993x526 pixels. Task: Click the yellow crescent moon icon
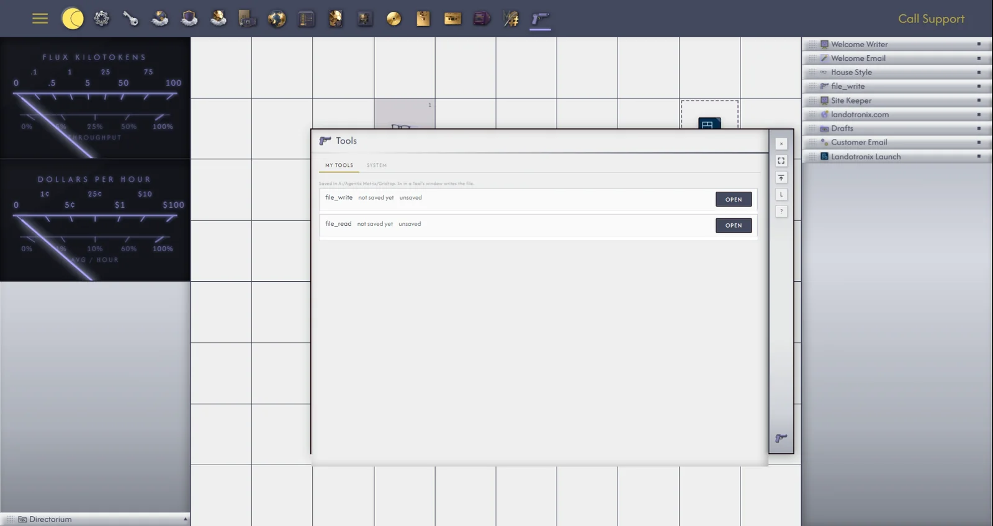click(73, 19)
